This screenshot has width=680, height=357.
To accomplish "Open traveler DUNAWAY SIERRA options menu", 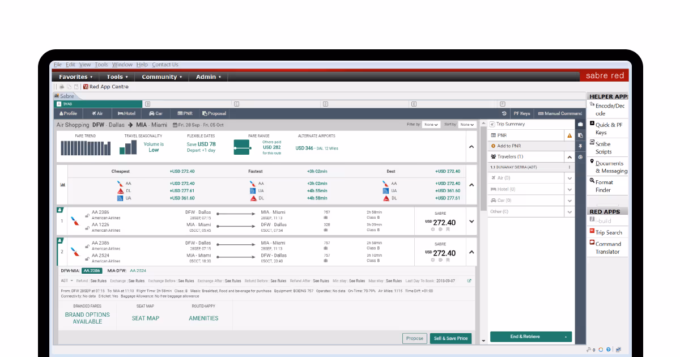I will click(x=569, y=167).
